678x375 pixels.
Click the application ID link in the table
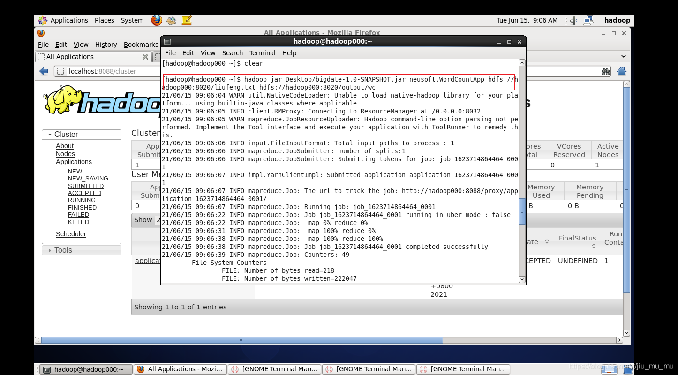147,261
